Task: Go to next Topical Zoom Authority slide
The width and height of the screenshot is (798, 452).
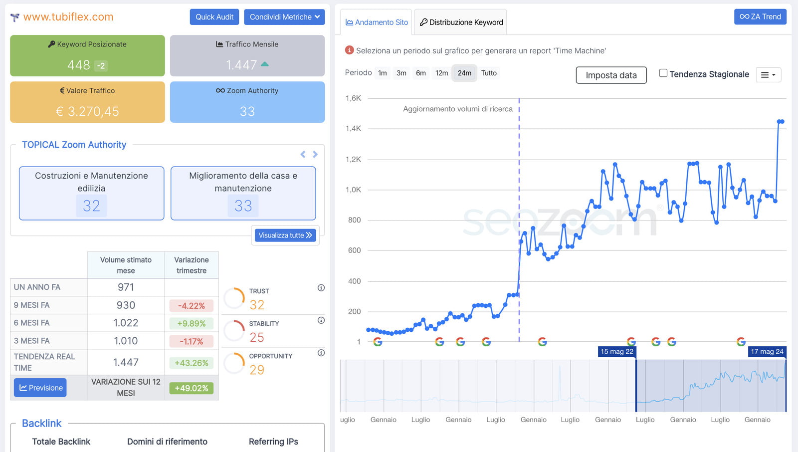Action: coord(315,155)
